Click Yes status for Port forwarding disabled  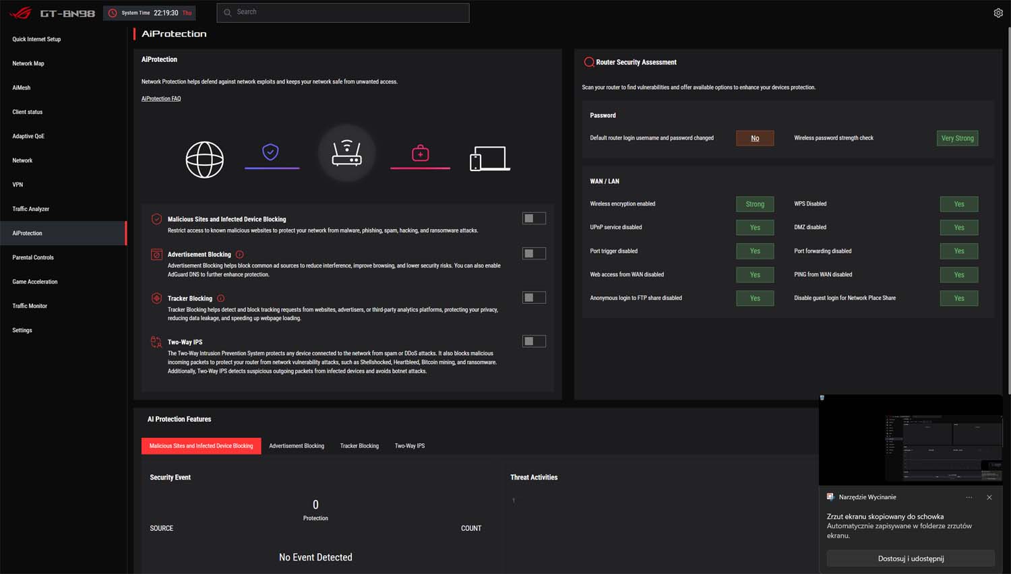[x=959, y=251]
